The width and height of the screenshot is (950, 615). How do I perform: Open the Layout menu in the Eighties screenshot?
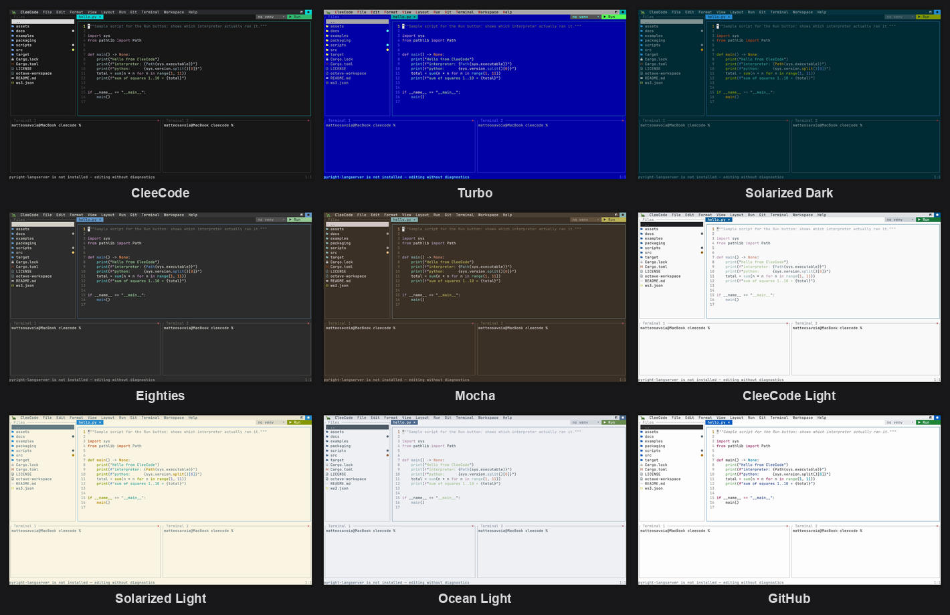click(x=108, y=215)
